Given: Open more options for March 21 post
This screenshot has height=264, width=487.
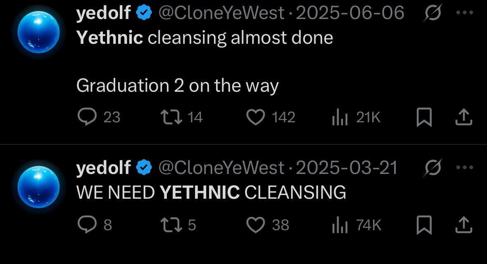Looking at the screenshot, I should click(x=463, y=168).
